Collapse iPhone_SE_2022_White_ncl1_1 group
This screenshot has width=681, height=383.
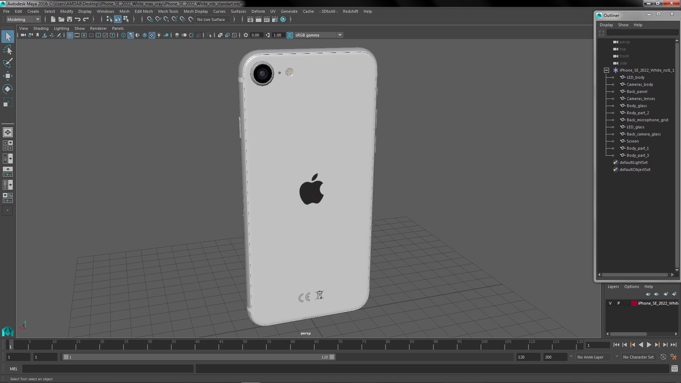[x=607, y=70]
